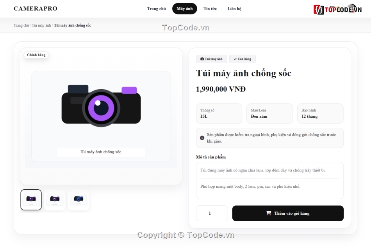Click the camera icon in Túi máy ảnh tag

202,59
